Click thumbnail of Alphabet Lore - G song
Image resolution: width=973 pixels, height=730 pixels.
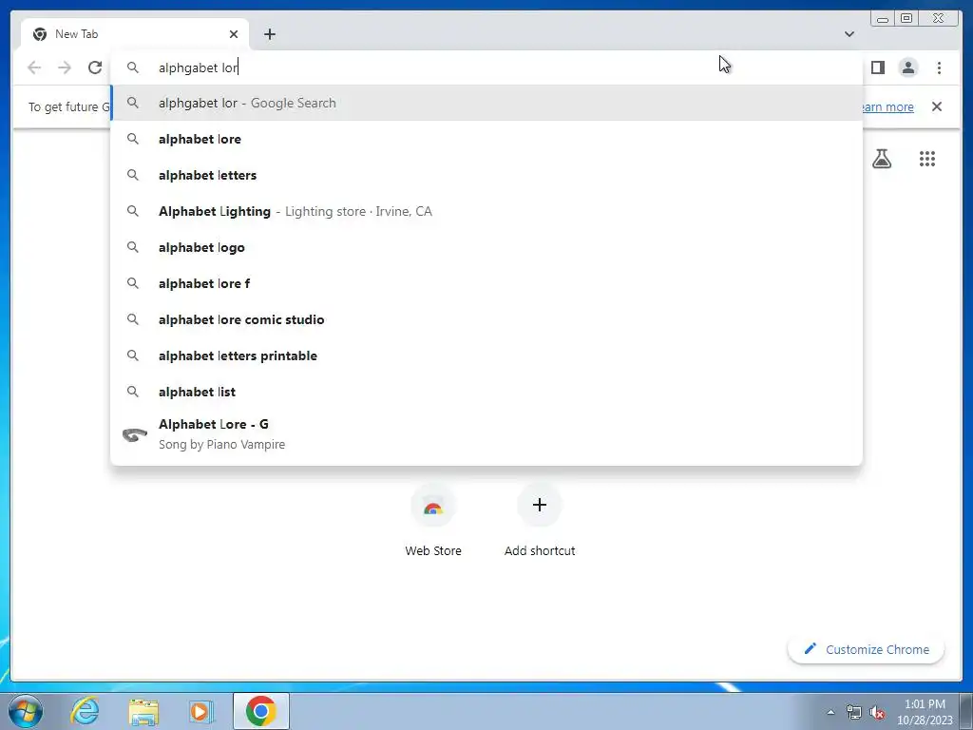(134, 434)
